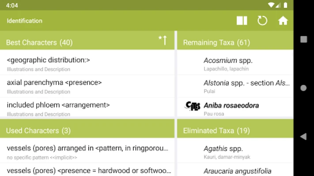Toggle the Eliminated Taxa (19) header

pos(234,131)
